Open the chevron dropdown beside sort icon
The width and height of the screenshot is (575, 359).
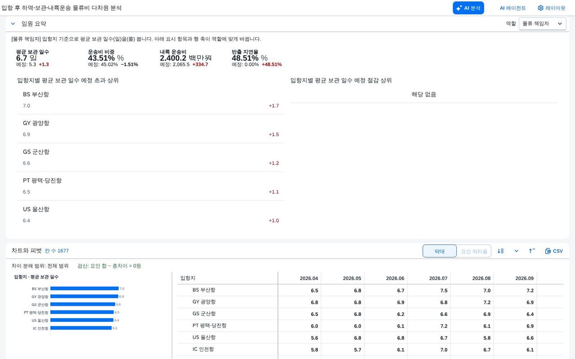[516, 251]
